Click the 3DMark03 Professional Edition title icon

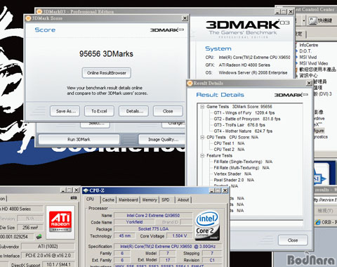(39, 11)
